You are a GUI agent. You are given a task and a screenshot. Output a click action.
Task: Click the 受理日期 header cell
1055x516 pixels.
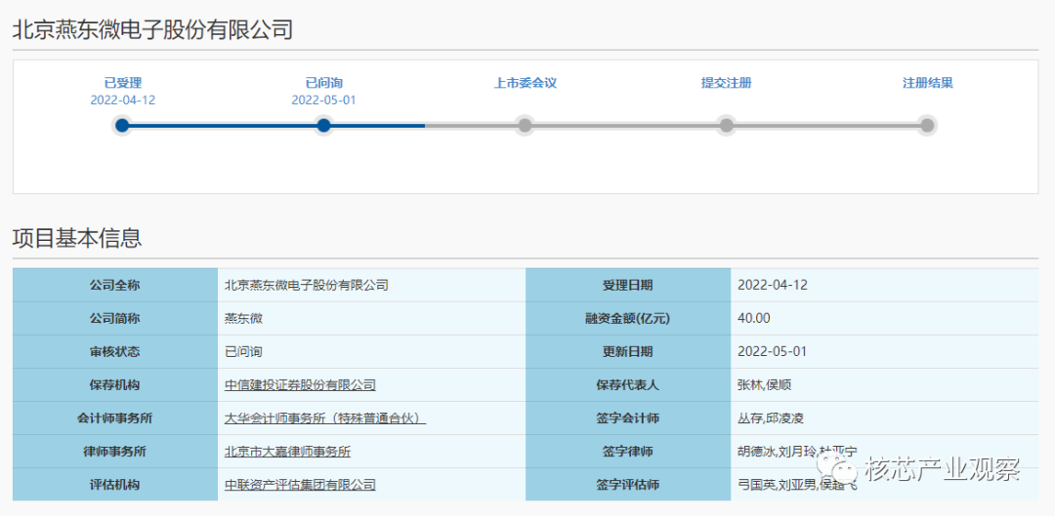[x=628, y=285]
